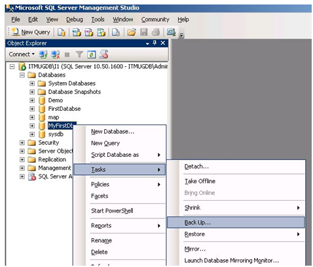Open the File menu
313x267 pixels.
pyautogui.click(x=16, y=20)
